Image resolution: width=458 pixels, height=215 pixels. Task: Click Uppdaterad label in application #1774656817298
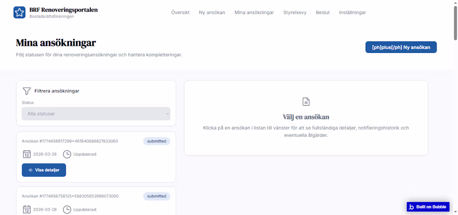(85, 154)
